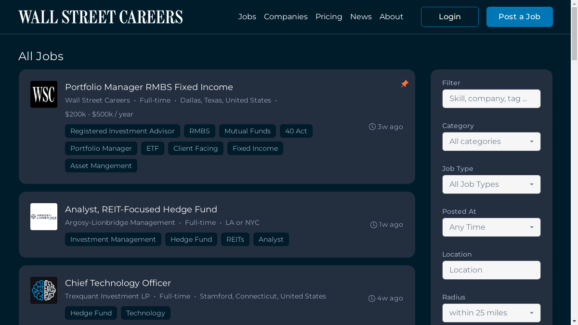This screenshot has height=325, width=578.
Task: Open the Chief Technology Officer job title
Action: (x=118, y=283)
